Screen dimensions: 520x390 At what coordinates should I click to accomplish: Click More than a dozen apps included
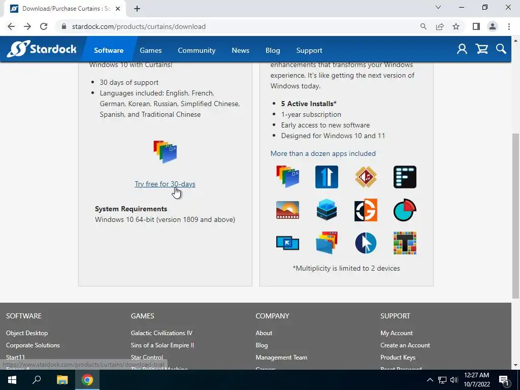click(323, 153)
